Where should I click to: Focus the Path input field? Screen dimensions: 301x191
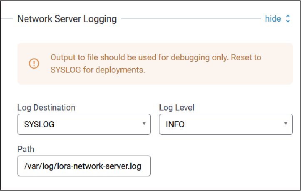tap(84, 166)
